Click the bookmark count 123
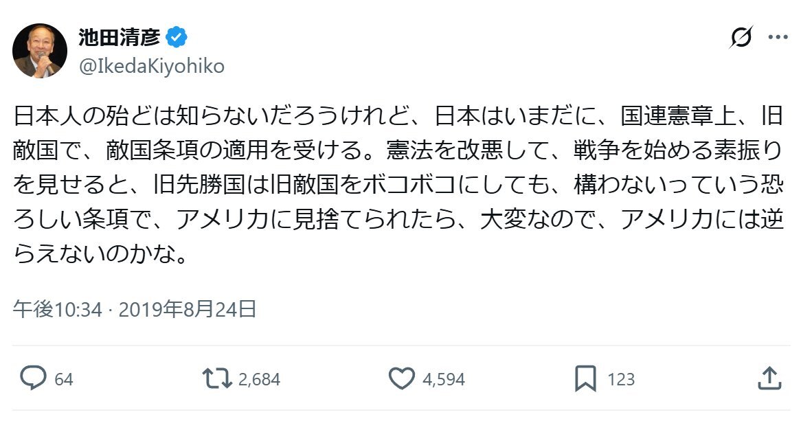 tap(621, 379)
